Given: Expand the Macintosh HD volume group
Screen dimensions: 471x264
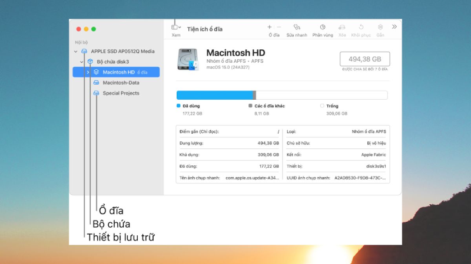Looking at the screenshot, I should pyautogui.click(x=88, y=72).
